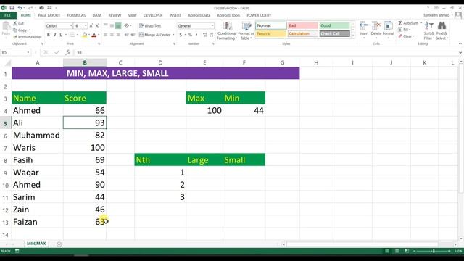
Task: Apply the Calculation cell style
Action: (303, 33)
